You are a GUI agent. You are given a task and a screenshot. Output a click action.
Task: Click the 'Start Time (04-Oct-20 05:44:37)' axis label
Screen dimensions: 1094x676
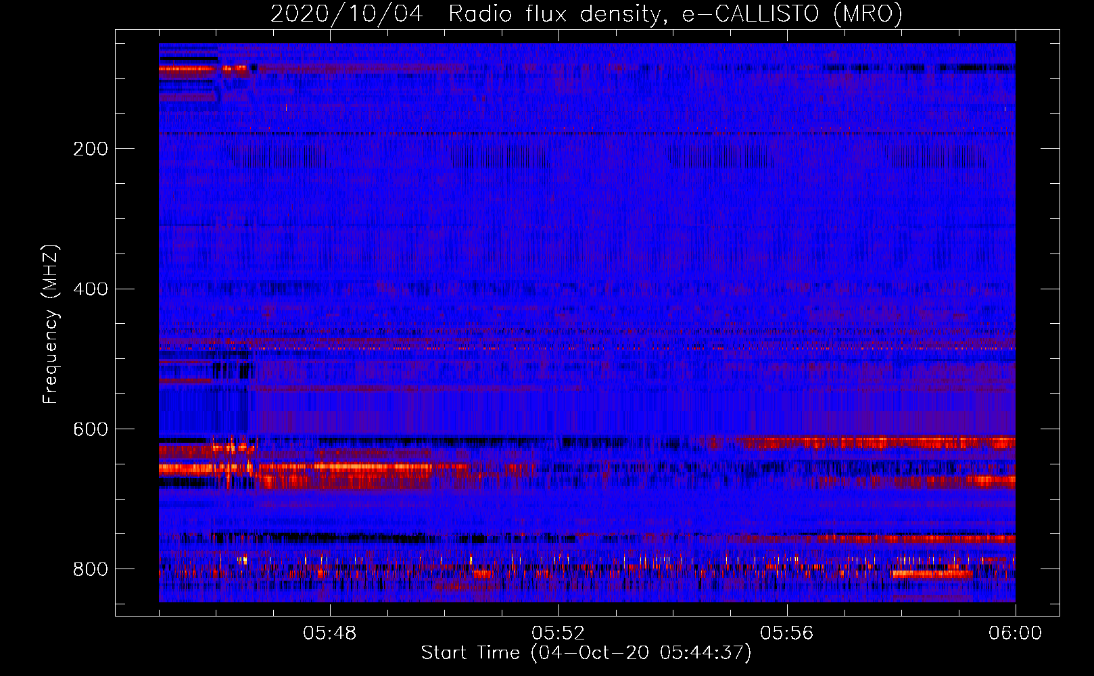click(x=586, y=652)
